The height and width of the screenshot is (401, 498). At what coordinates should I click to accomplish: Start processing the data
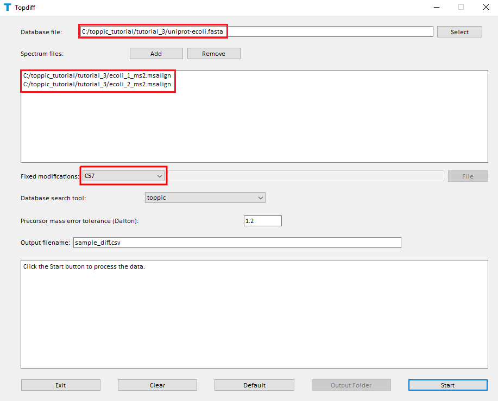click(x=447, y=385)
